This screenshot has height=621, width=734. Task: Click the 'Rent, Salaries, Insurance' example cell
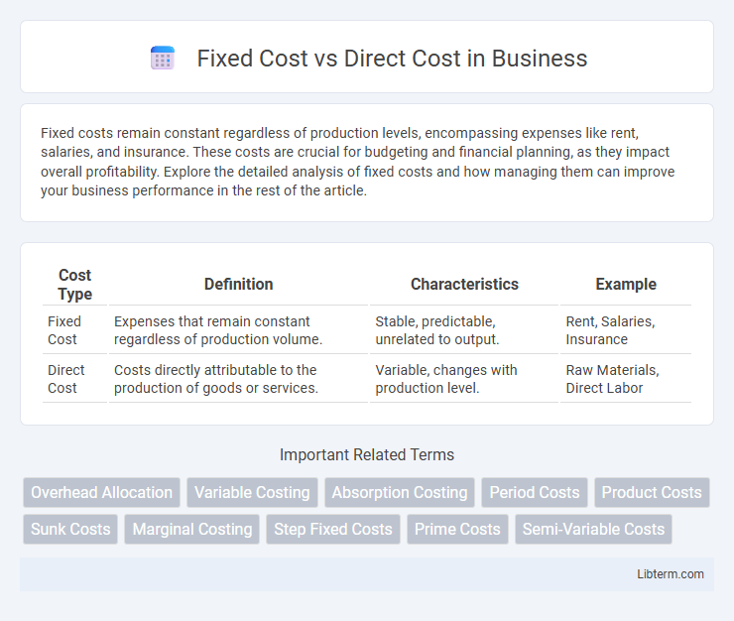pos(626,330)
